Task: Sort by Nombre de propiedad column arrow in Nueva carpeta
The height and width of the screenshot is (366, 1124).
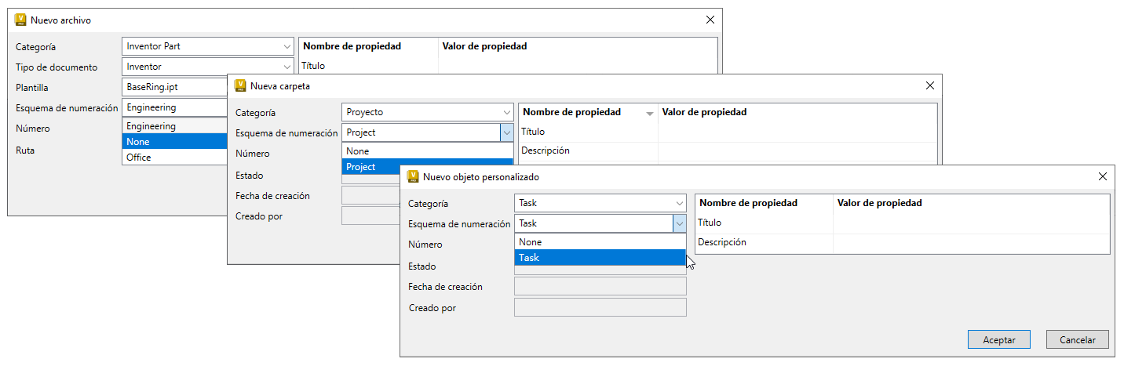Action: coord(649,114)
